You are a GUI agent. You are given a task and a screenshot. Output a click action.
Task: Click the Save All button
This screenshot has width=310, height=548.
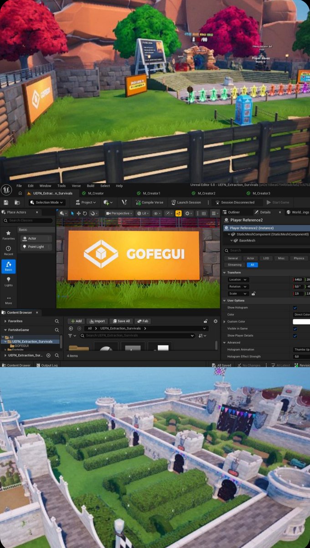point(121,321)
